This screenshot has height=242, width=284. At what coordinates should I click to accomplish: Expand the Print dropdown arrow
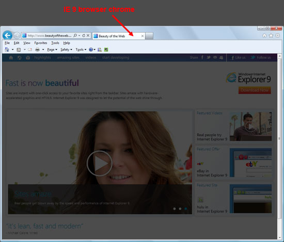43,50
